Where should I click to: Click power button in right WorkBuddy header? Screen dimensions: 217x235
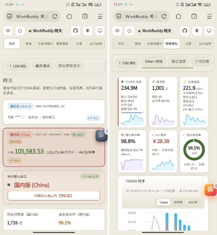129,31
